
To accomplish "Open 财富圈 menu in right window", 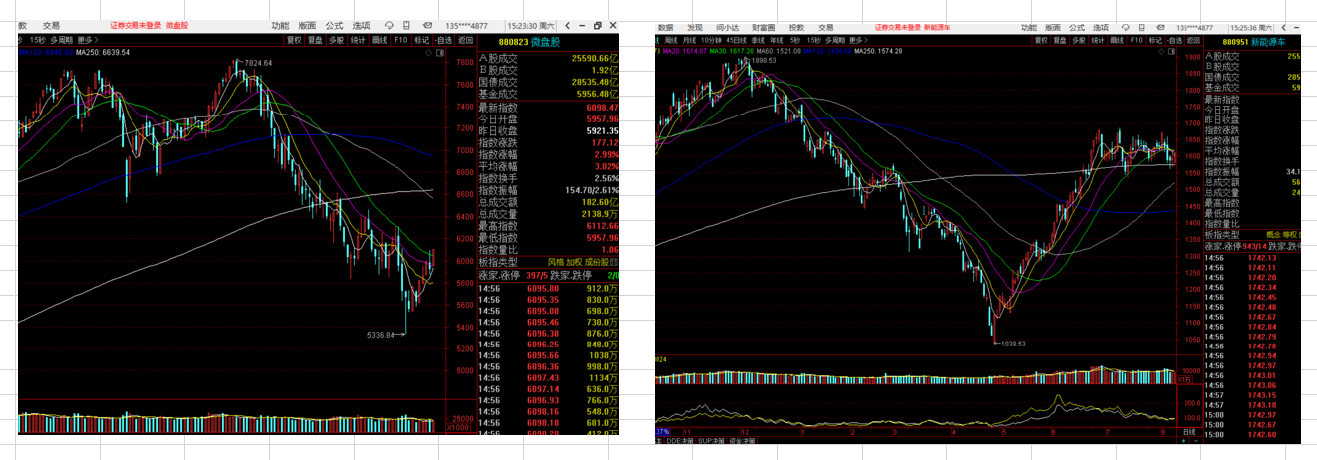I will click(764, 28).
